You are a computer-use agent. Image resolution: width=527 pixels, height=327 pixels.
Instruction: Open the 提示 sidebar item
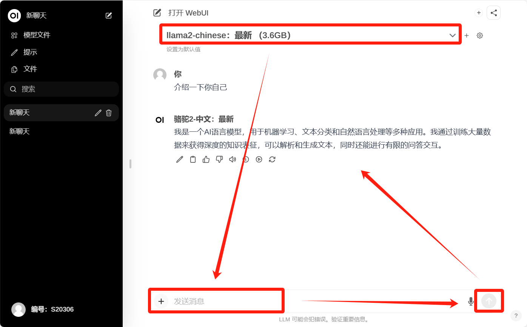[30, 52]
